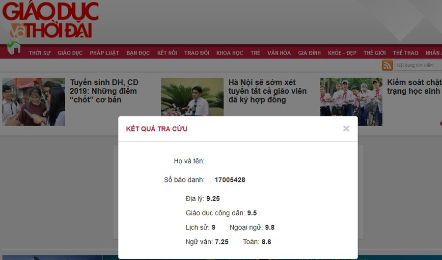Screen dimensions: 442x260
Task: Open the Tuyển sinh ĐH, CĐ 2019 article
Action: tap(104, 91)
